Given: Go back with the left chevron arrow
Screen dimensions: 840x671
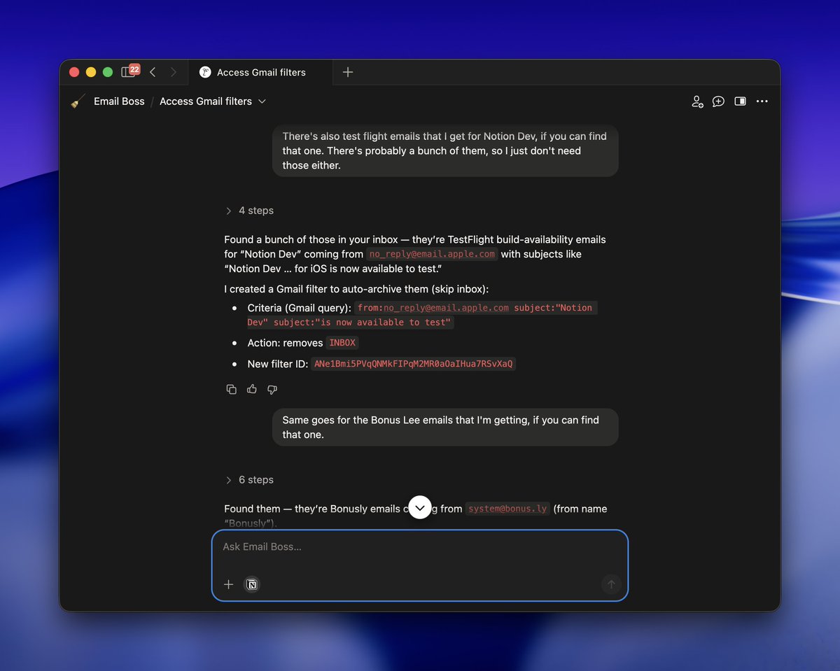Looking at the screenshot, I should pyautogui.click(x=153, y=72).
